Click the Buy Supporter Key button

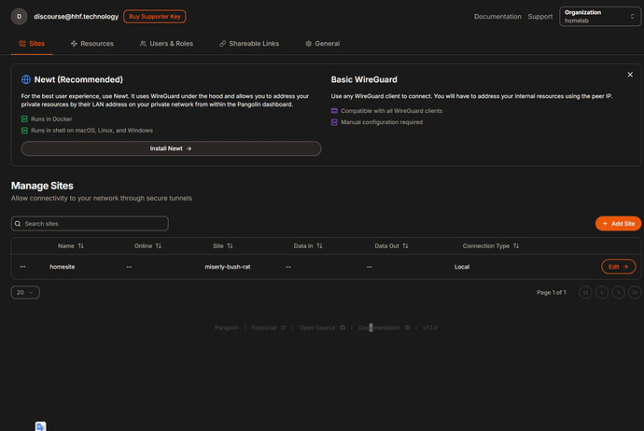[x=154, y=17]
